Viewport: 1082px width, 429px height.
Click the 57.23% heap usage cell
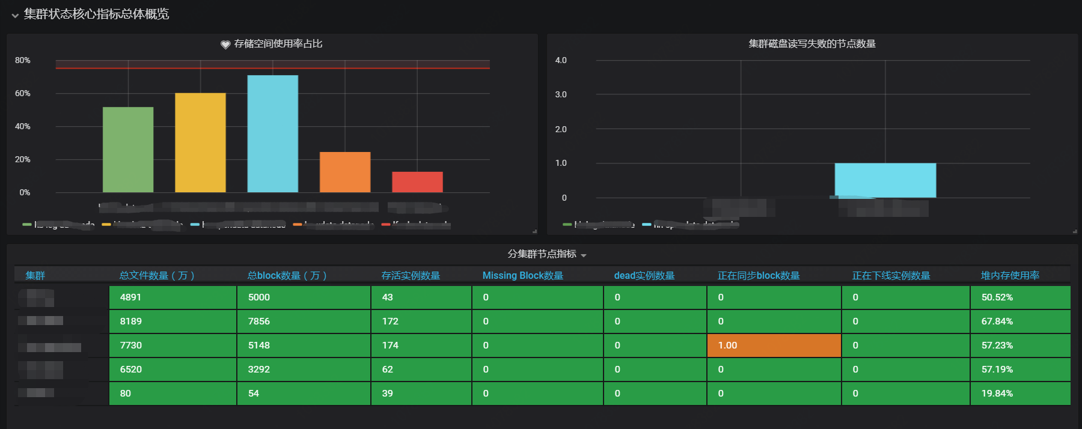pos(1021,345)
